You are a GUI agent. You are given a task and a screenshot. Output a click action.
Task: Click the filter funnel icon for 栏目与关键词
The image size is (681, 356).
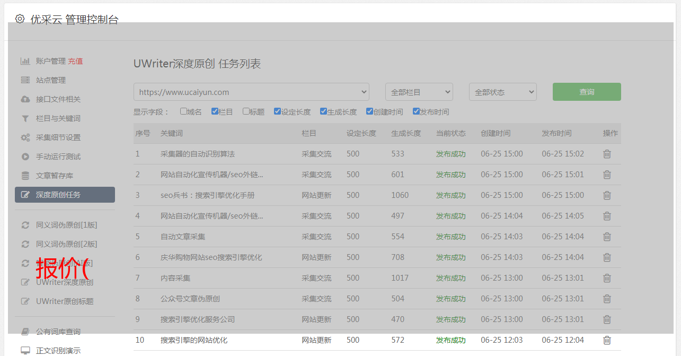25,118
